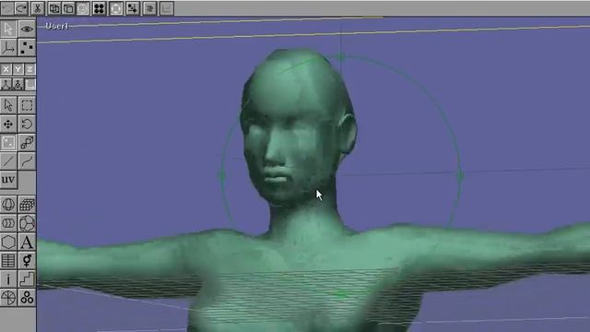
Task: Select the dashed rectangle marquee tool
Action: pos(27,105)
